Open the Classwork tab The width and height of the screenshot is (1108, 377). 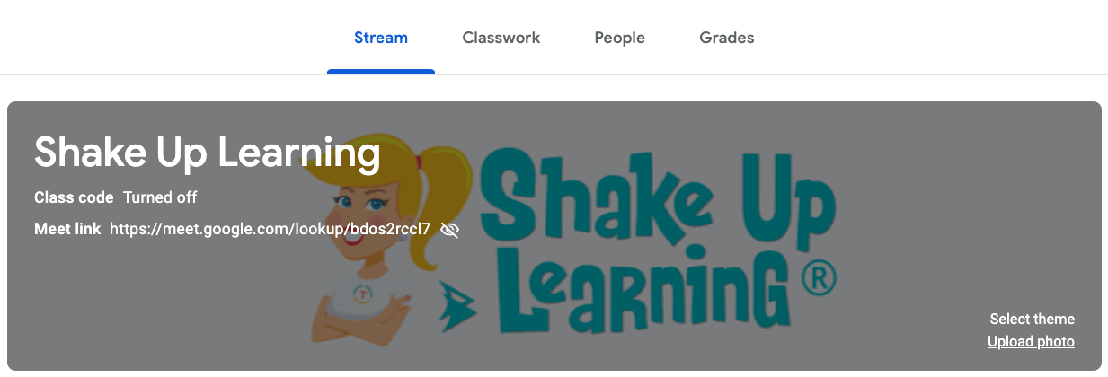pos(501,38)
